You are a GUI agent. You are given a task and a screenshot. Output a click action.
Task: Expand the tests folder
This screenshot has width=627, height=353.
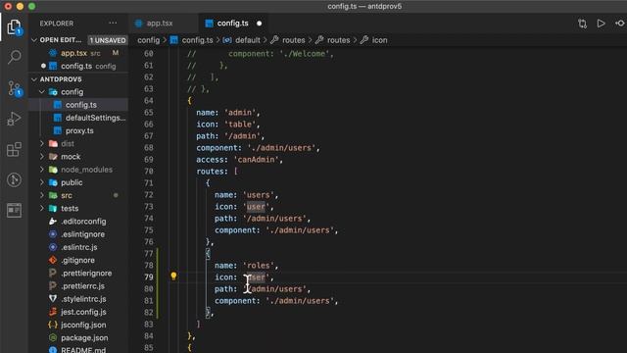pos(42,209)
